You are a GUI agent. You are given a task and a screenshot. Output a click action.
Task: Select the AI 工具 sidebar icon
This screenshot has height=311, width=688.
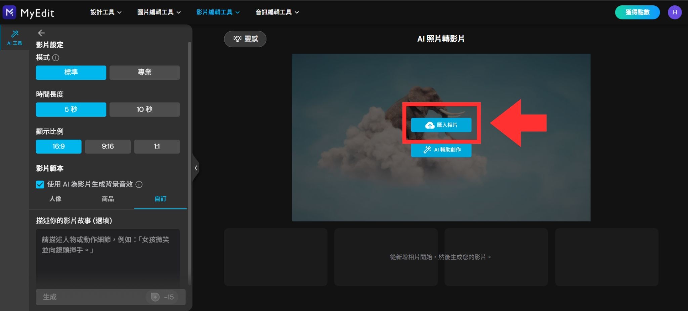(14, 38)
